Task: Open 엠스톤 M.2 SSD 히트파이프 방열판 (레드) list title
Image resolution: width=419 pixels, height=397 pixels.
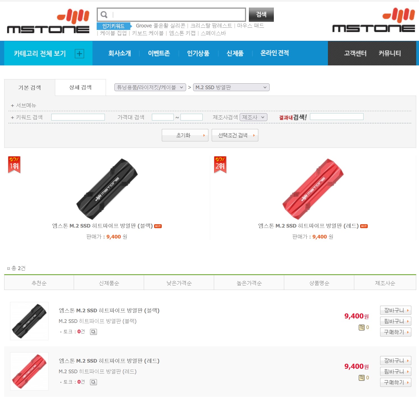Action: pyautogui.click(x=109, y=361)
